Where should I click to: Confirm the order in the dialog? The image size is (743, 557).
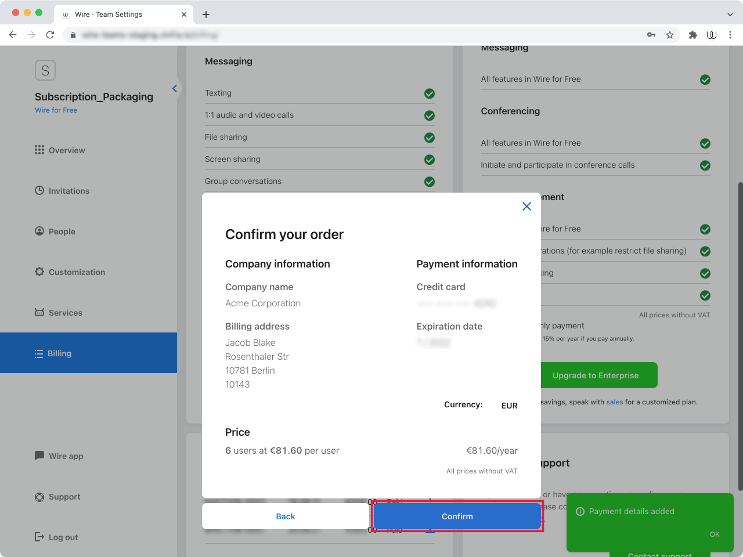(457, 516)
